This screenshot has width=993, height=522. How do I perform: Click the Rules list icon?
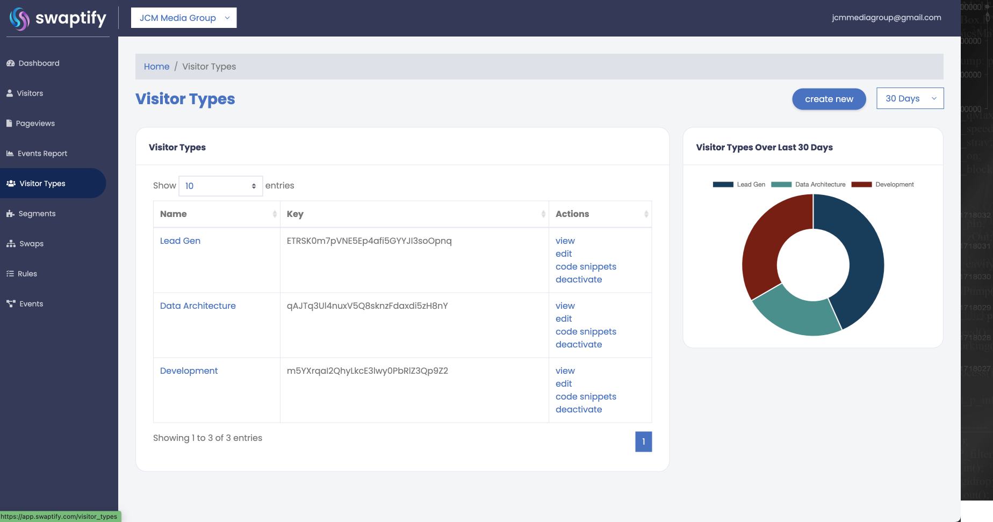point(10,274)
